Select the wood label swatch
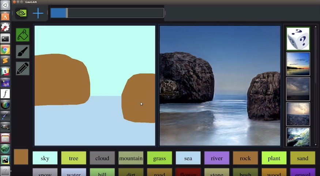This screenshot has height=176, width=320. [x=274, y=172]
